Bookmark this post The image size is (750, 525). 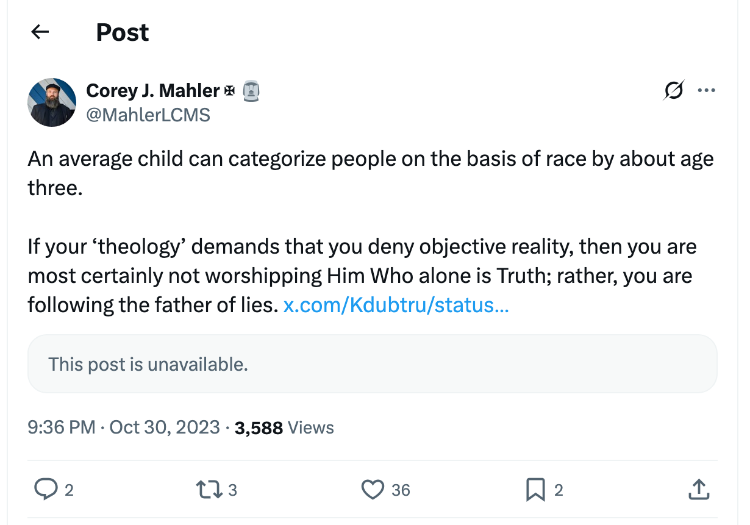536,489
